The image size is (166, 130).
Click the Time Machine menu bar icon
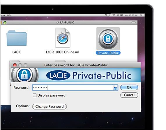click(106, 15)
